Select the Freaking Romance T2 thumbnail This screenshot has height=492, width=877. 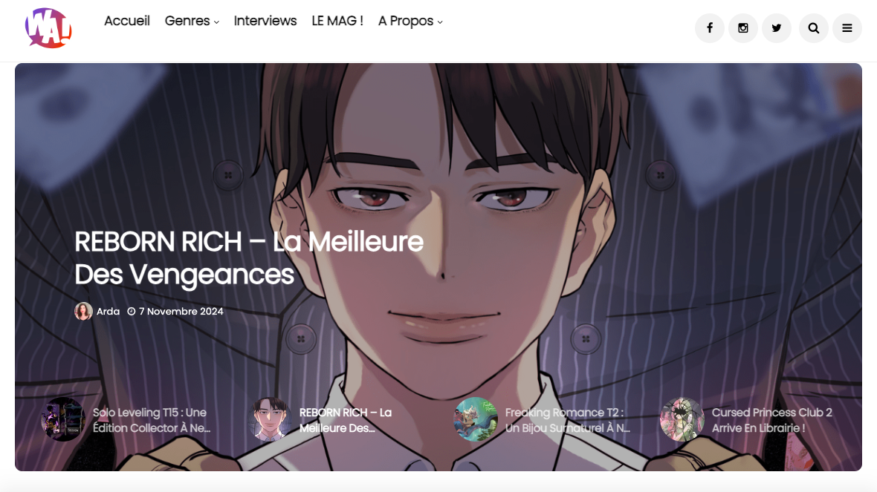click(476, 419)
